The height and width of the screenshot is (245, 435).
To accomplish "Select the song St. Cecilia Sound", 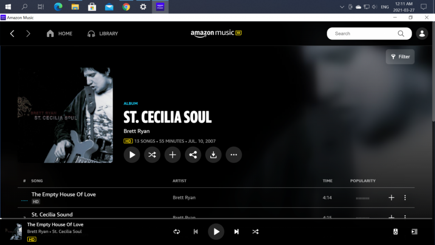I will click(x=52, y=214).
